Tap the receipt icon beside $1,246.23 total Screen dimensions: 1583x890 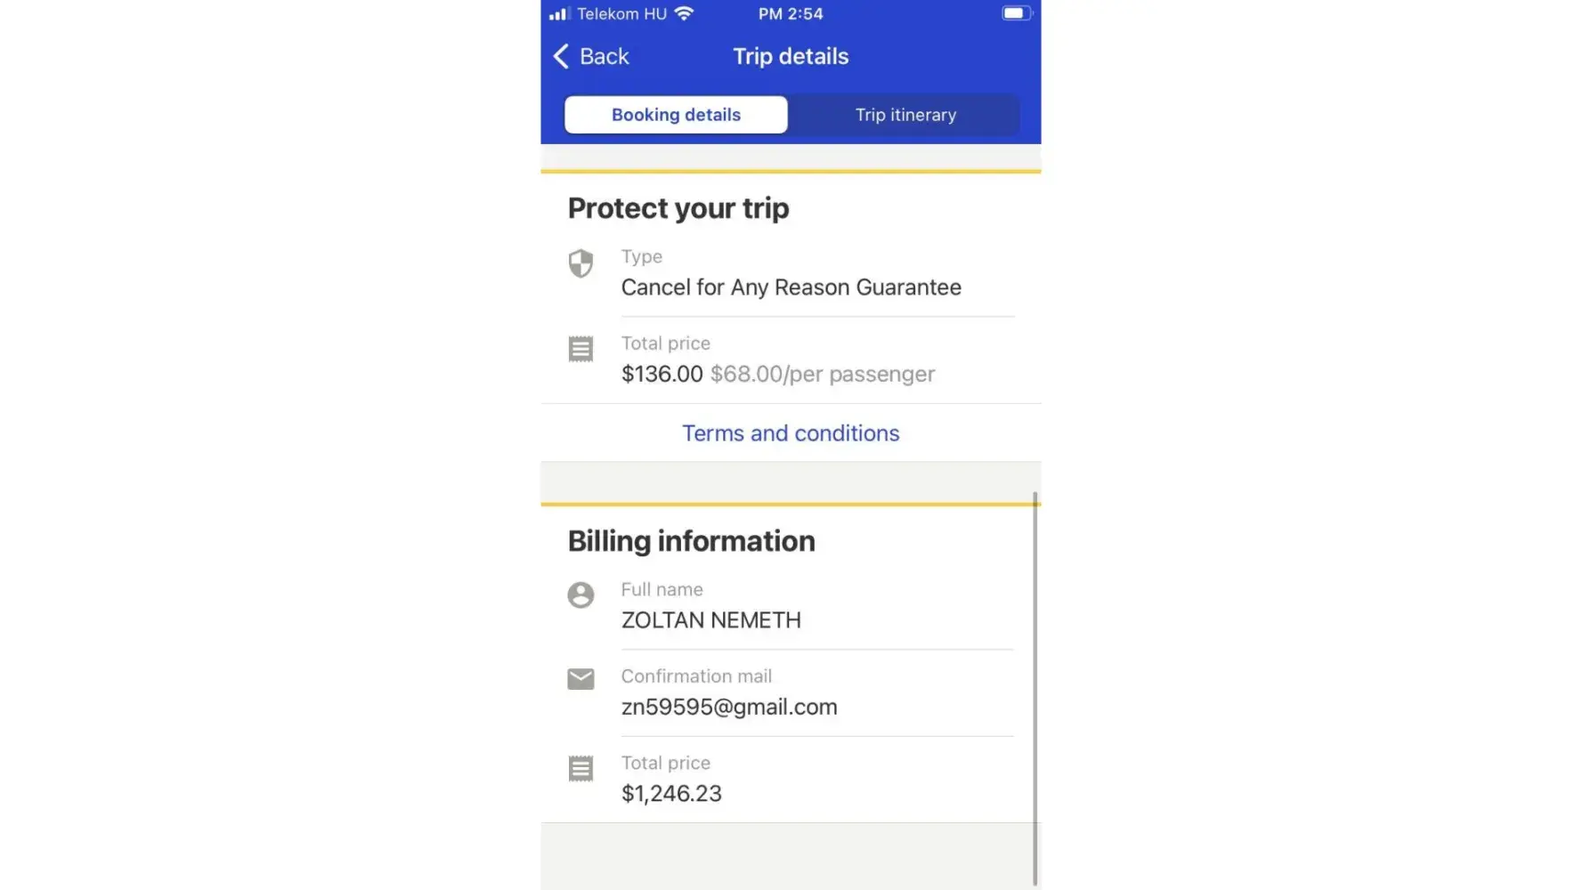pos(580,768)
